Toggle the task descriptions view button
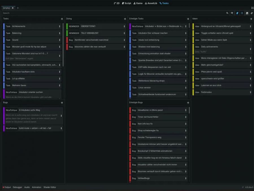This screenshot has height=191, width=254. click(237, 13)
